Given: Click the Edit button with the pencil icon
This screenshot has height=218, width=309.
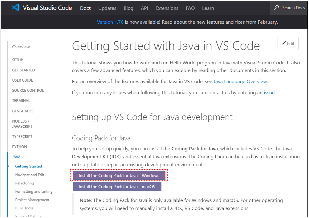Looking at the screenshot, I should point(288,43).
